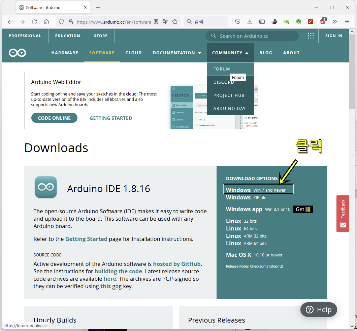Click the Arduino IDE 1.8.16 app icon
Screen dimensions: 357x331
click(46, 187)
